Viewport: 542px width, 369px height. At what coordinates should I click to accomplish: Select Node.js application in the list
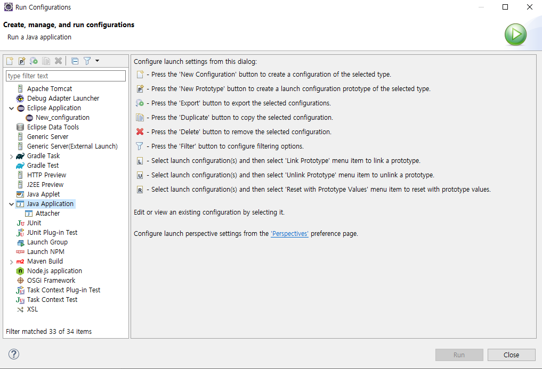pos(54,271)
